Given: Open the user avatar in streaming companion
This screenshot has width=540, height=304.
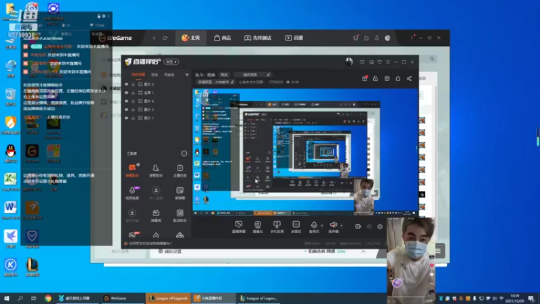Looking at the screenshot, I should (x=349, y=61).
